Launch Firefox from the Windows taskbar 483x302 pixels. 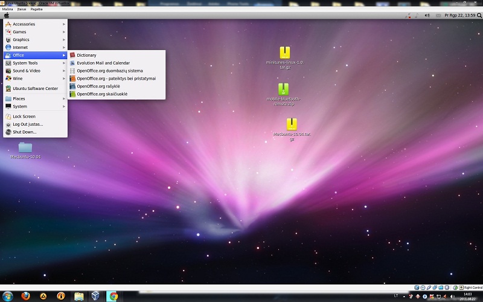(25, 296)
